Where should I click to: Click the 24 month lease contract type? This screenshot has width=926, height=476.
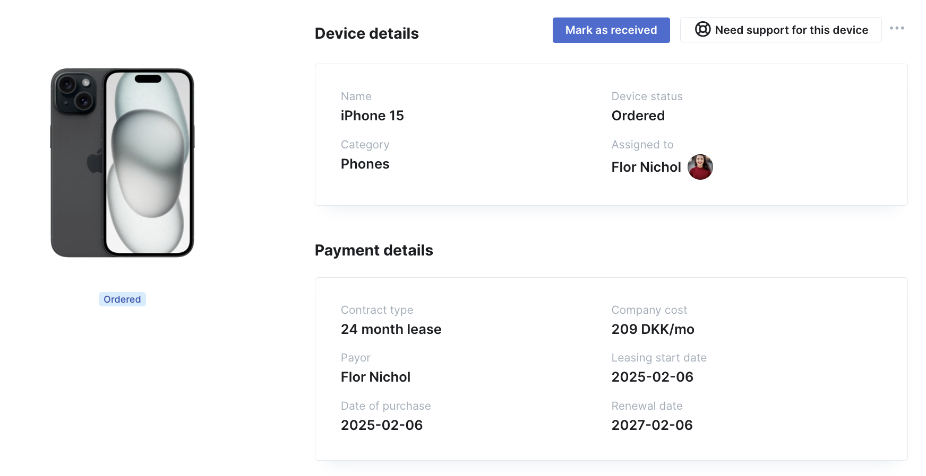pos(391,329)
